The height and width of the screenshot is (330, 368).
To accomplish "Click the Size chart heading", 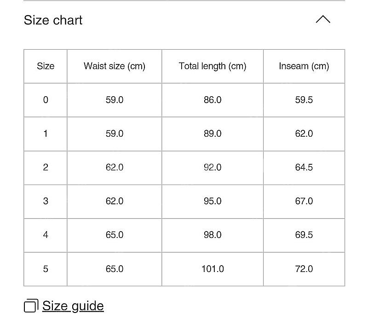I will coord(53,20).
